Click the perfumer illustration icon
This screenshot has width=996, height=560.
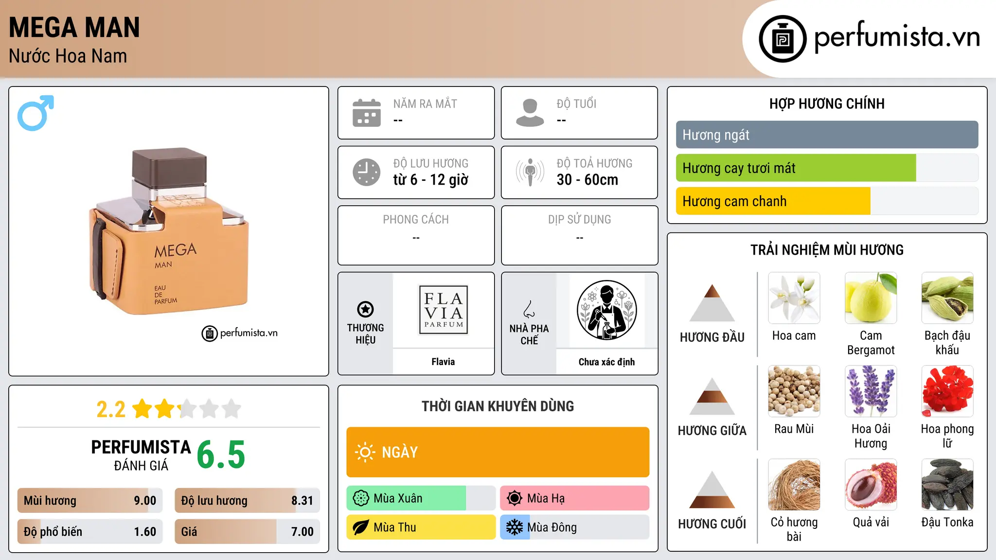(x=606, y=310)
